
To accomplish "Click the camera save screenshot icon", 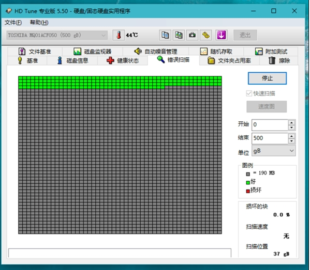I will click(x=192, y=35).
